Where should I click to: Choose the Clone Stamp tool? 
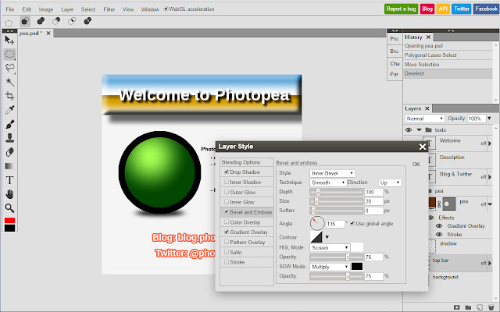point(9,138)
